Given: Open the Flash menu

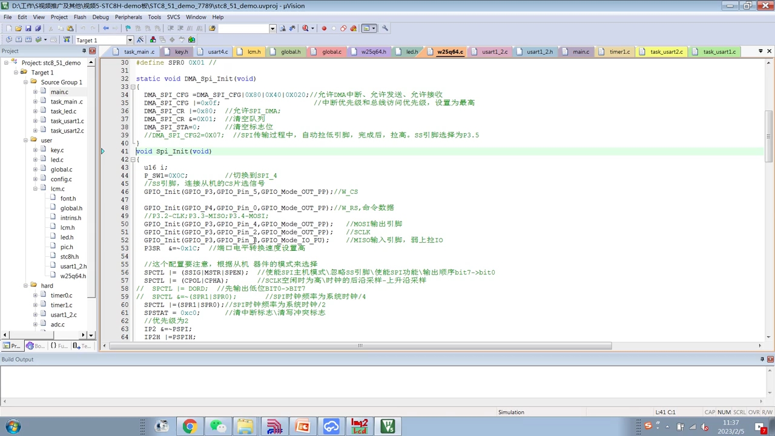Looking at the screenshot, I should pos(80,17).
